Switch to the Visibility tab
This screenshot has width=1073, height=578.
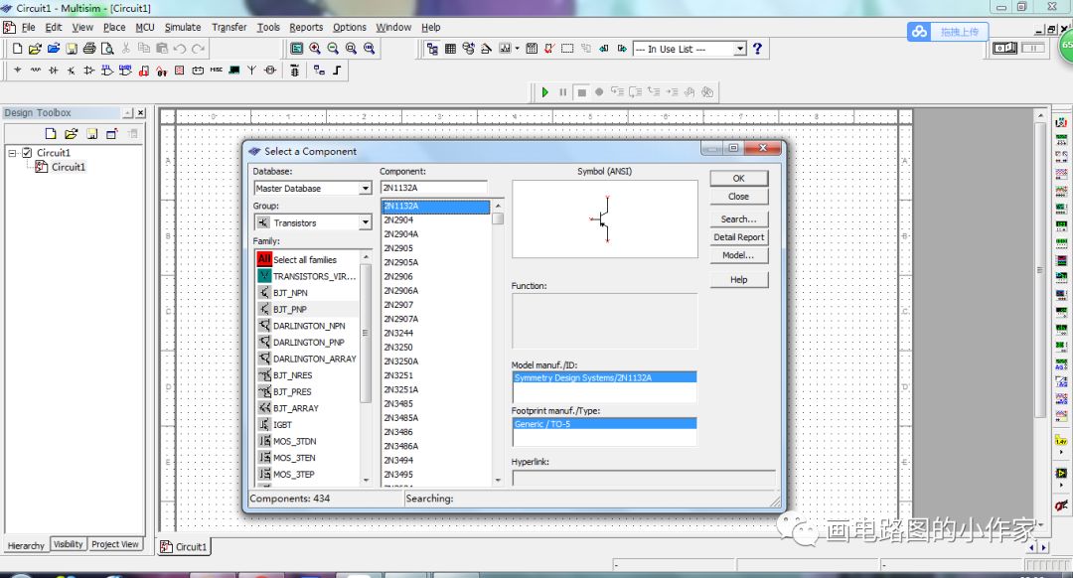[69, 544]
